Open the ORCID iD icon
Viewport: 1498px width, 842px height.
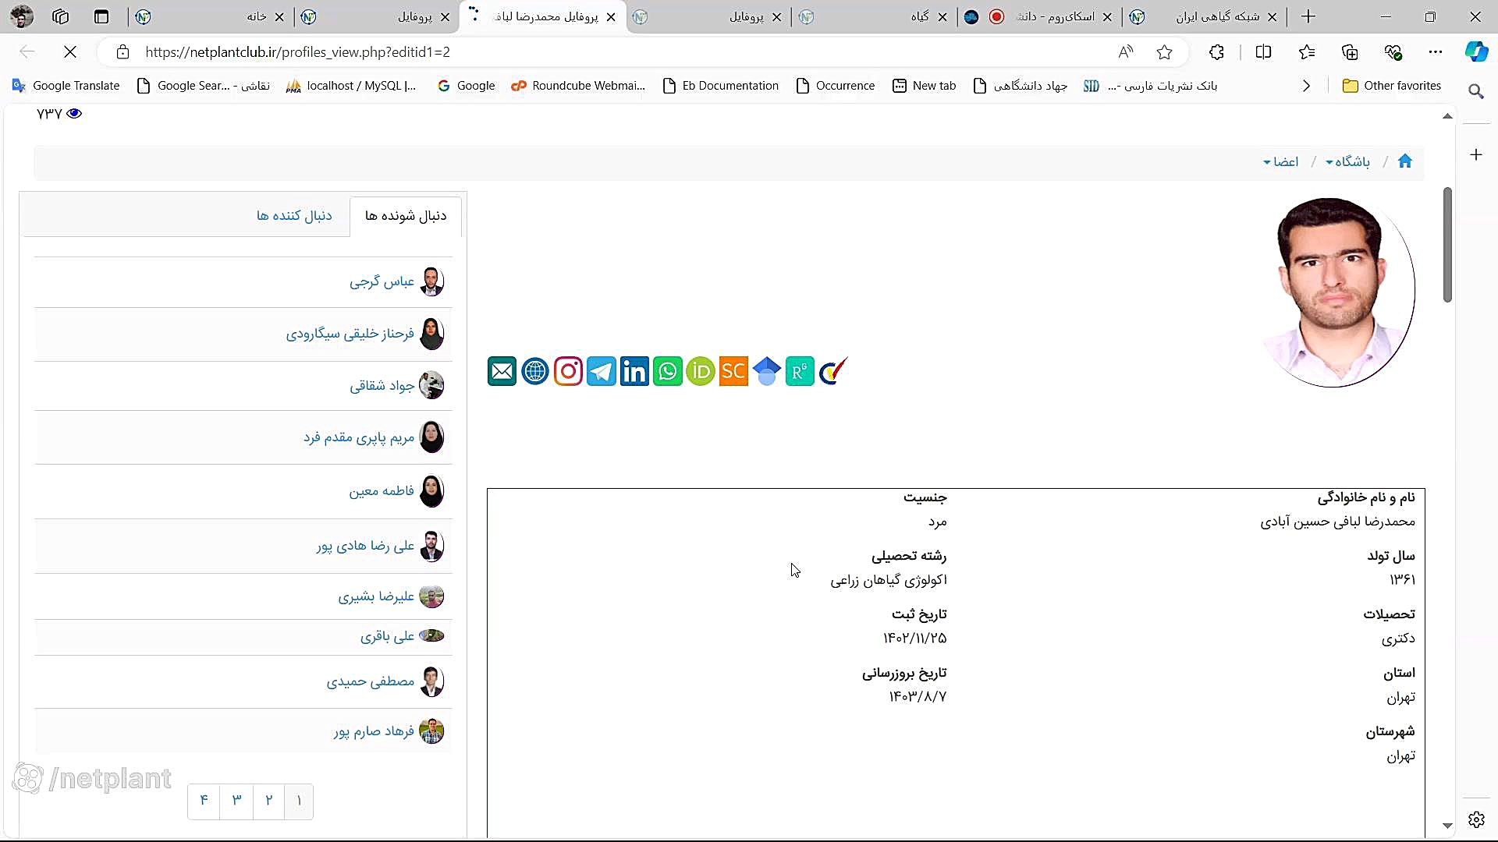(x=701, y=372)
